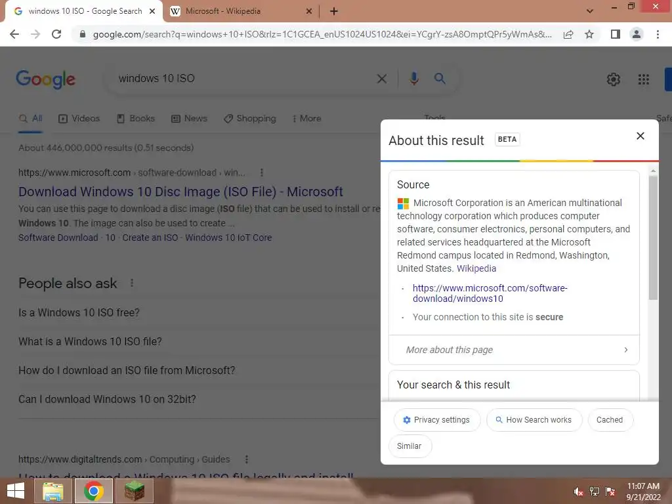Expand More about this page
This screenshot has height=504, width=672.
(514, 350)
